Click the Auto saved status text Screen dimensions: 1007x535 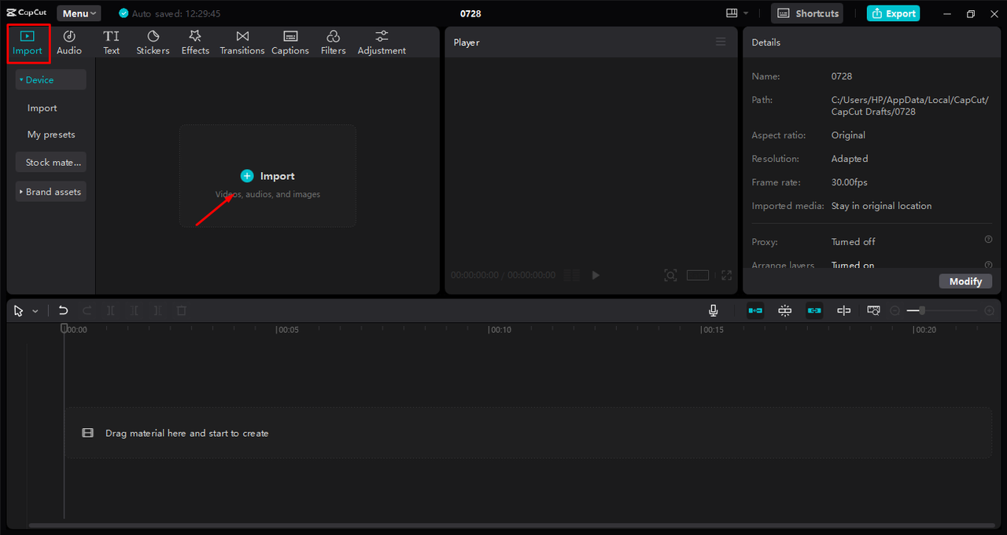[176, 13]
